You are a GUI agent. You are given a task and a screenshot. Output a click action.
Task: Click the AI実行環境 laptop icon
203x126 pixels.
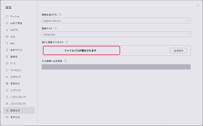[7, 23]
